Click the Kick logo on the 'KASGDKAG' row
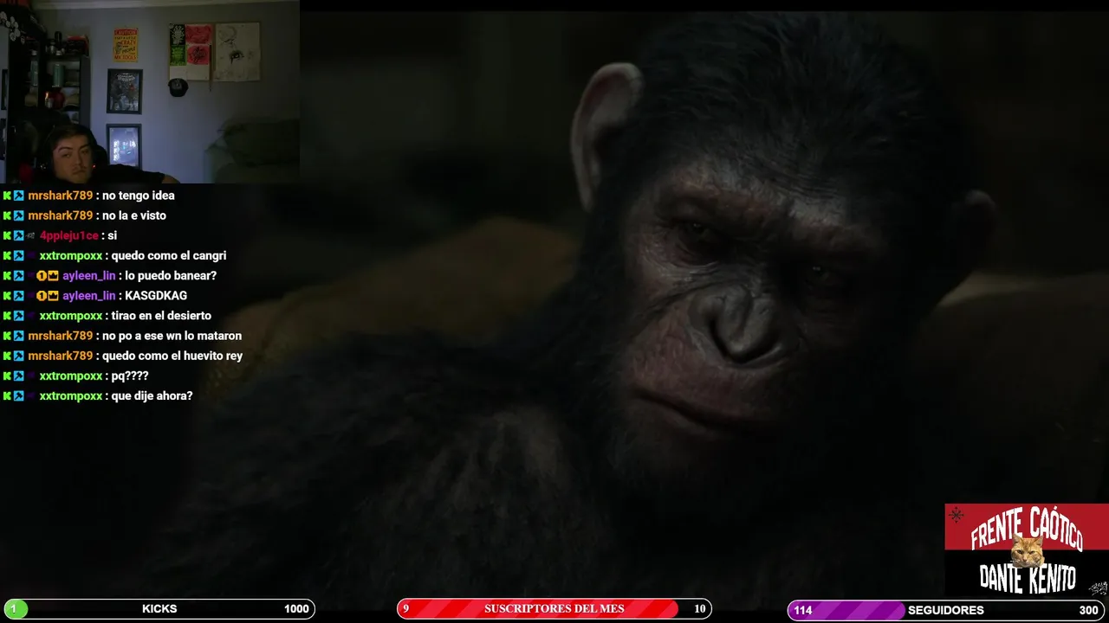The image size is (1109, 623). point(7,295)
